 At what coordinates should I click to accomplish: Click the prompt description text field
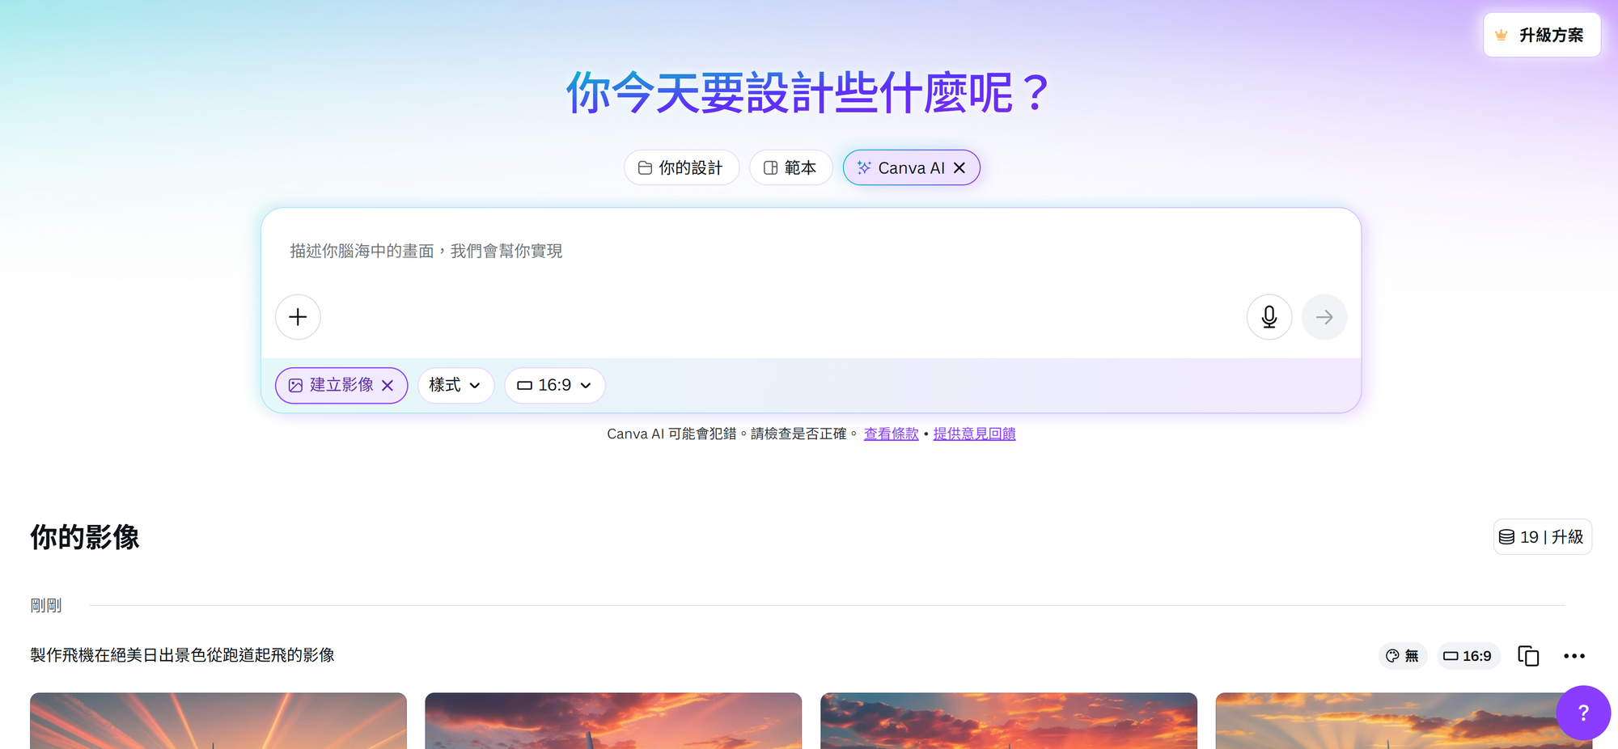pyautogui.click(x=811, y=252)
